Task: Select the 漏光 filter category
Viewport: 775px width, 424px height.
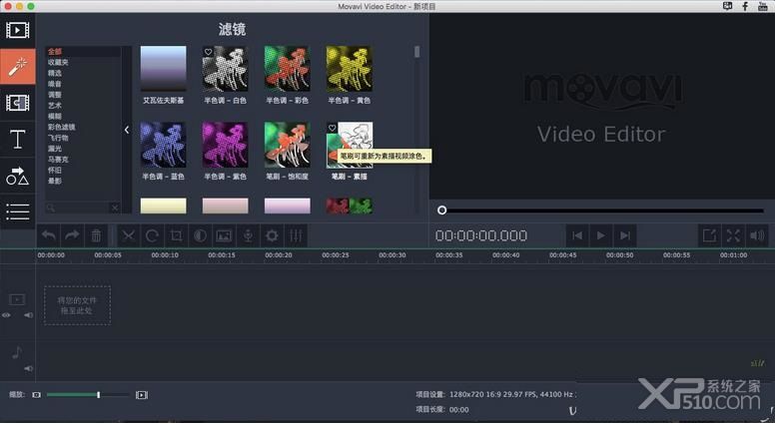Action: click(55, 149)
